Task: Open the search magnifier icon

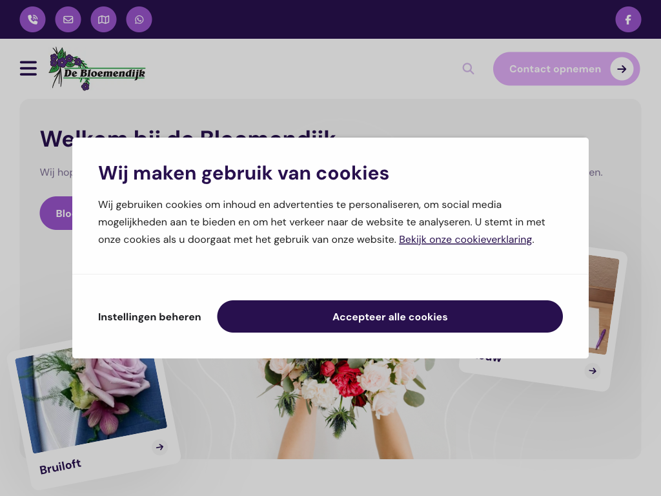Action: 468,68
